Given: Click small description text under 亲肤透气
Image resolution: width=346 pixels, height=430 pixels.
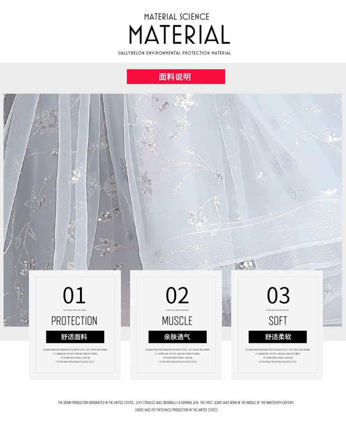Looking at the screenshot, I should pos(177,356).
